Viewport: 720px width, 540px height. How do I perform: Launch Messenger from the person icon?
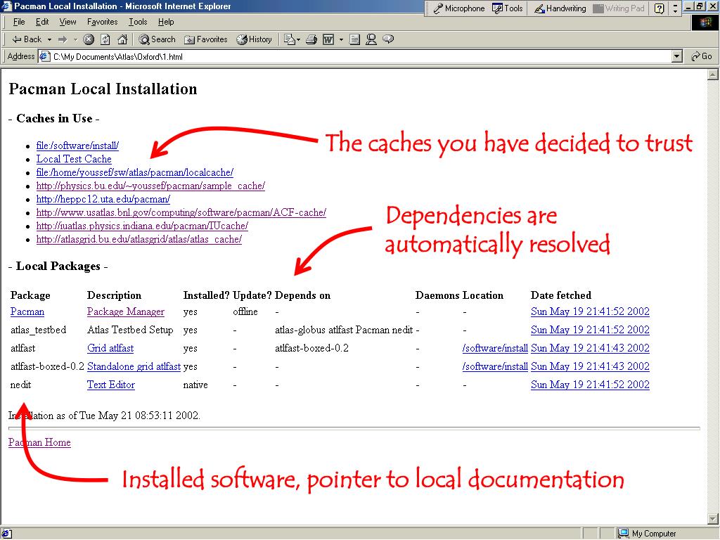371,39
